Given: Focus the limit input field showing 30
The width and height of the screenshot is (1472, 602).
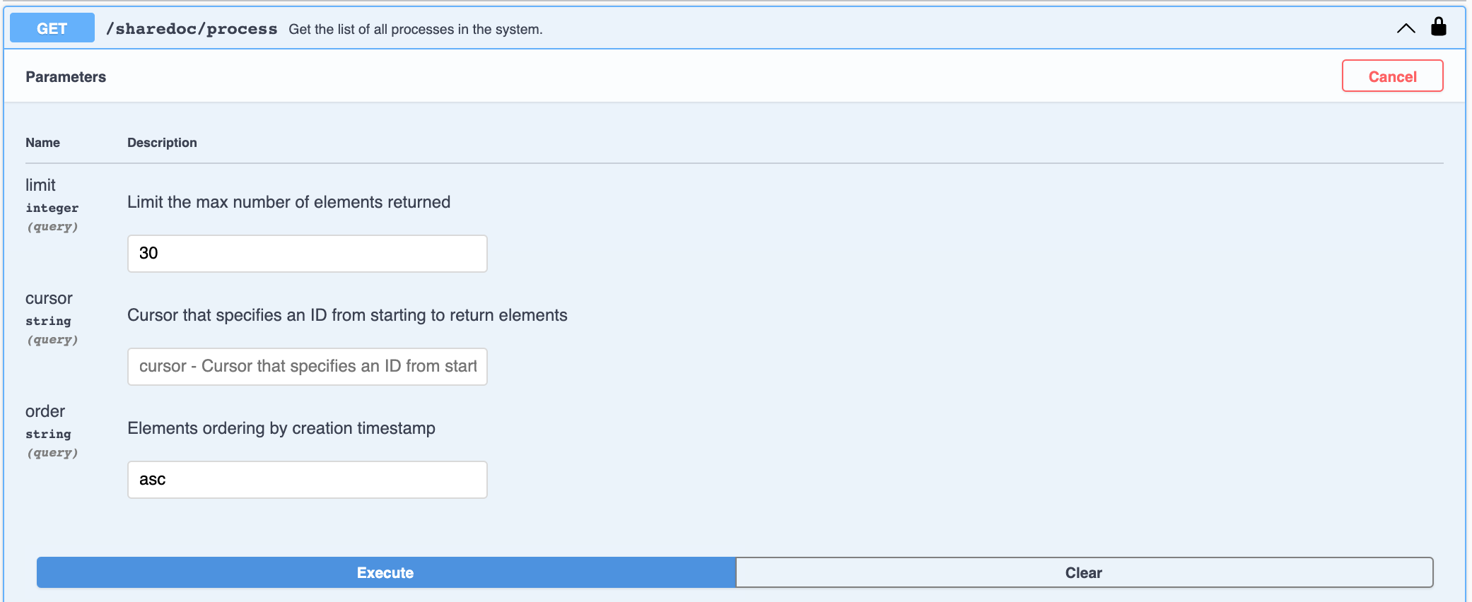Looking at the screenshot, I should pyautogui.click(x=307, y=254).
